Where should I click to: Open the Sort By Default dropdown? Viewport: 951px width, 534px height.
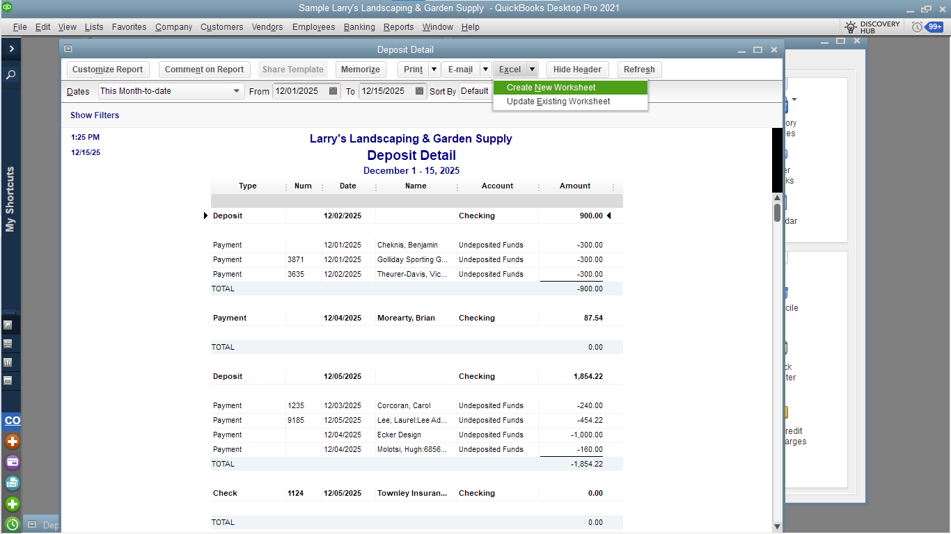(x=476, y=91)
